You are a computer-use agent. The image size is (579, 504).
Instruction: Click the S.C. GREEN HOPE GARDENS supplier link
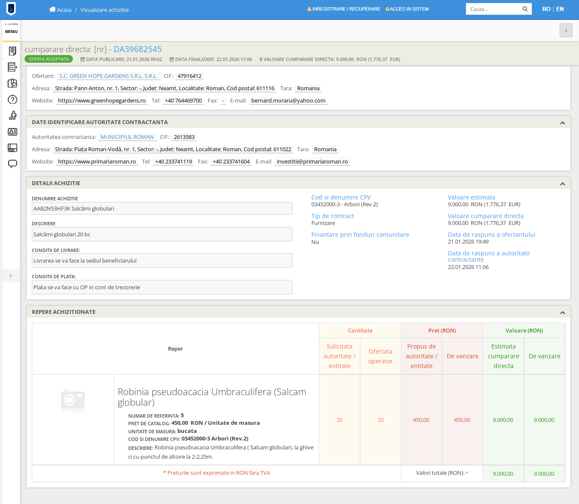108,76
